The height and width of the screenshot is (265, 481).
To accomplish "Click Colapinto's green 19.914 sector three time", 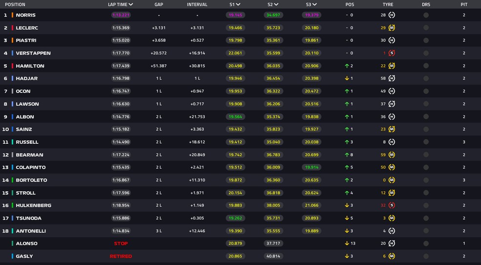I will click(x=312, y=167).
